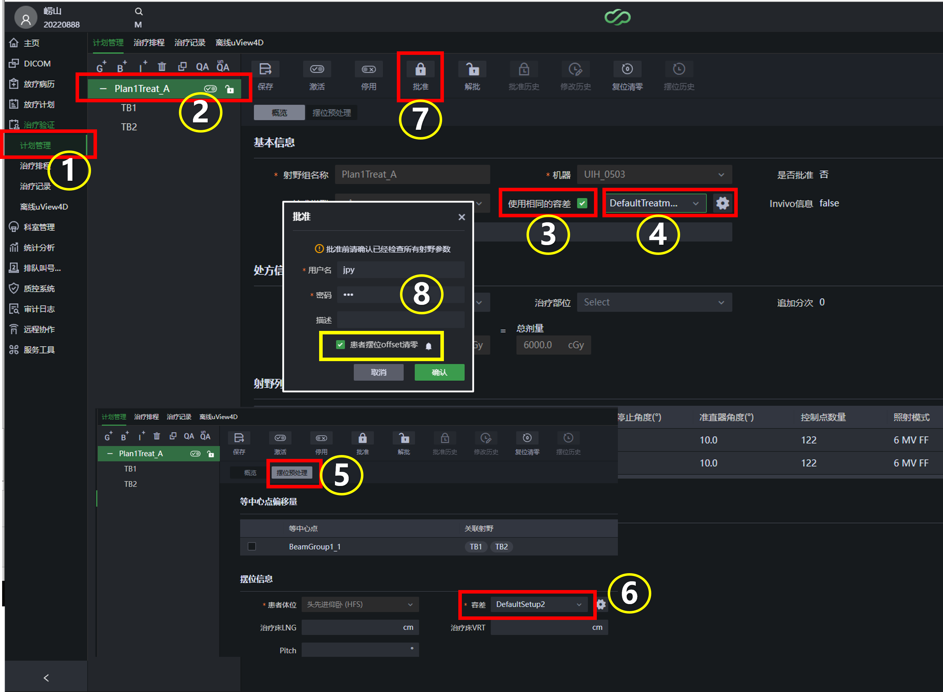Click the 密码 password field

click(400, 295)
